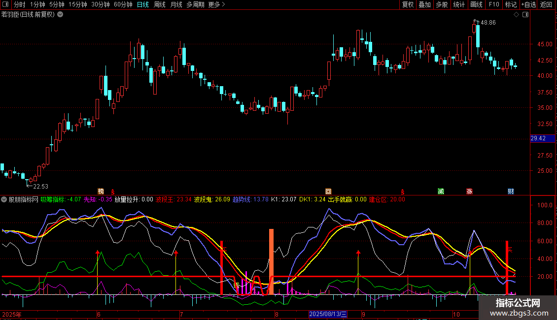Click the red 涨 marker icon
Image resolution: width=557 pixels, height=320 pixels.
469,191
